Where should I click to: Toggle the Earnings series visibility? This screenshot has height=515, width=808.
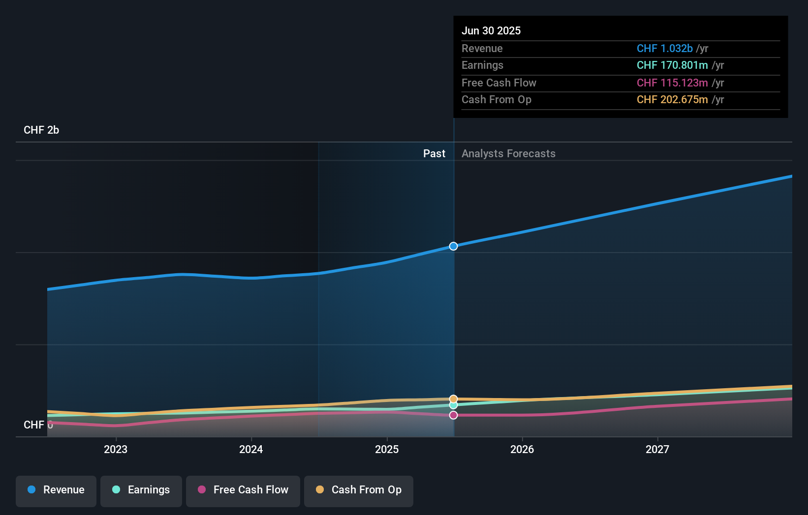[x=141, y=490]
